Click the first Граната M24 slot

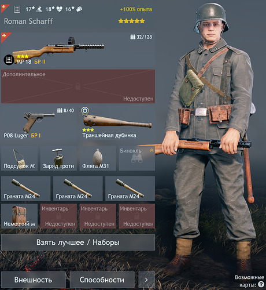[26, 188]
